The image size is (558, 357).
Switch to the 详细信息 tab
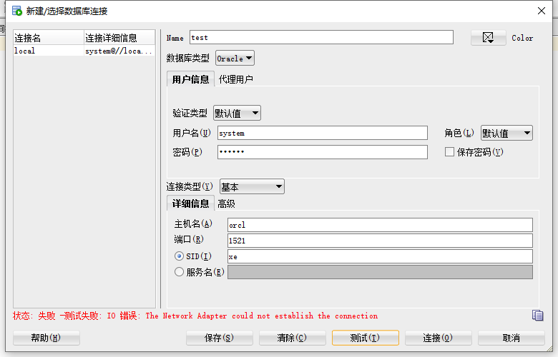pos(190,203)
